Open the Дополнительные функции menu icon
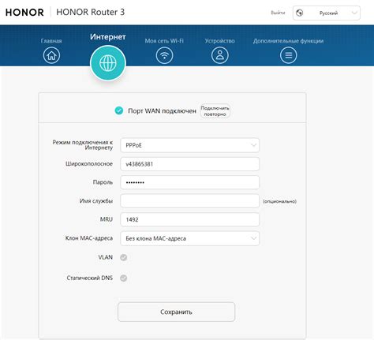 [289, 55]
